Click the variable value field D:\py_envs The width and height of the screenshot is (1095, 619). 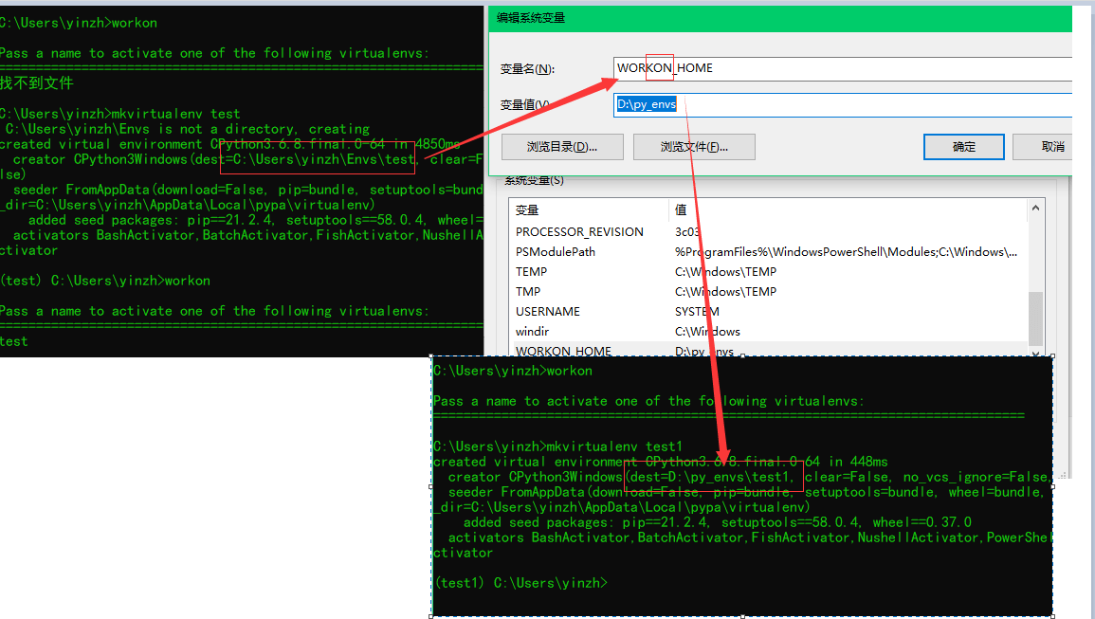click(x=842, y=105)
